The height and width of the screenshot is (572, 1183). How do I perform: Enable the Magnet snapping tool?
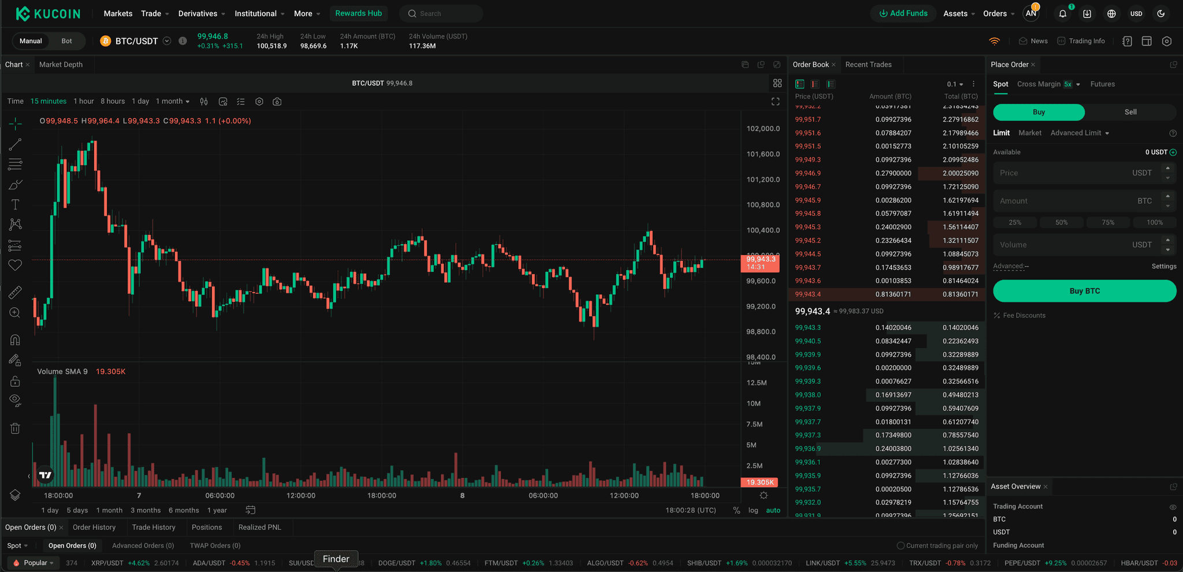pos(15,339)
